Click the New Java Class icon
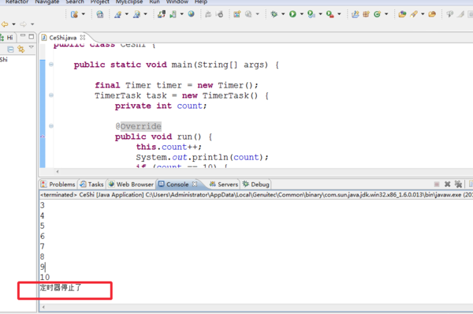This screenshot has height=314, width=473. (377, 14)
